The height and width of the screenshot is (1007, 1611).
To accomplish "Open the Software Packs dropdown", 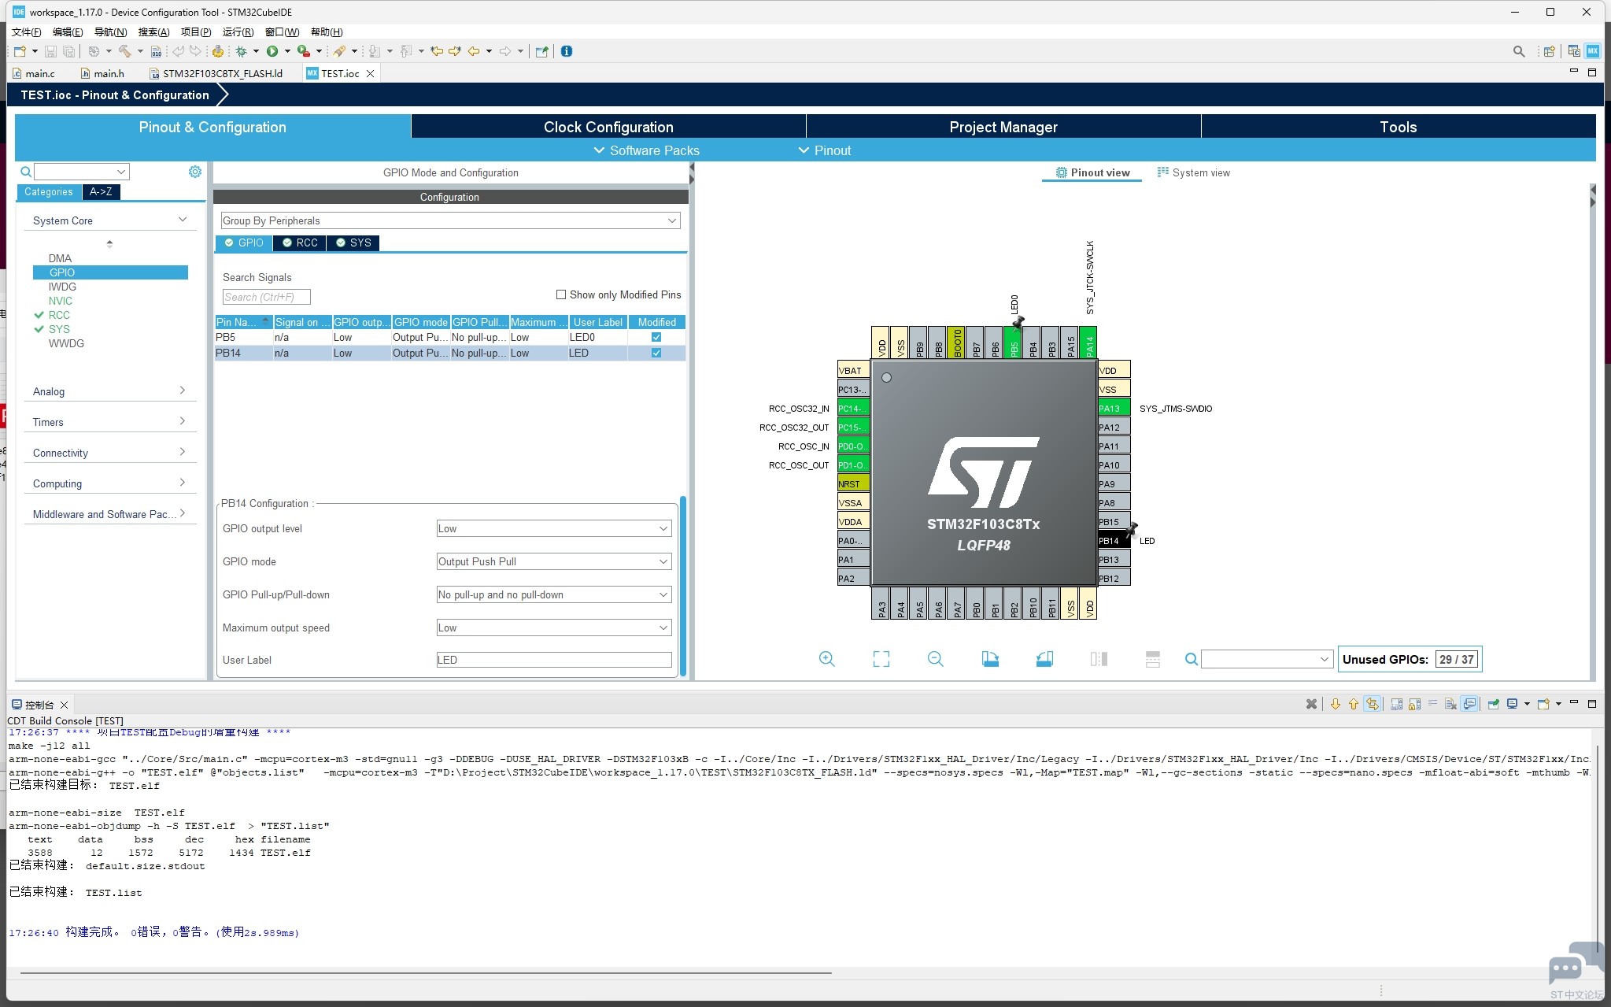I will tap(646, 150).
